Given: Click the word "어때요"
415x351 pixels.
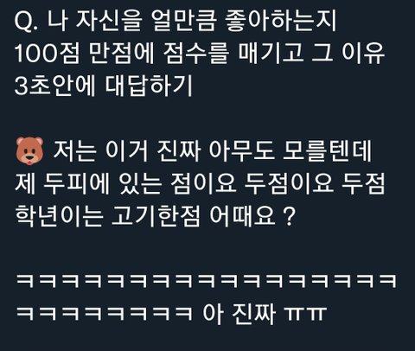Looking at the screenshot, I should (241, 215).
